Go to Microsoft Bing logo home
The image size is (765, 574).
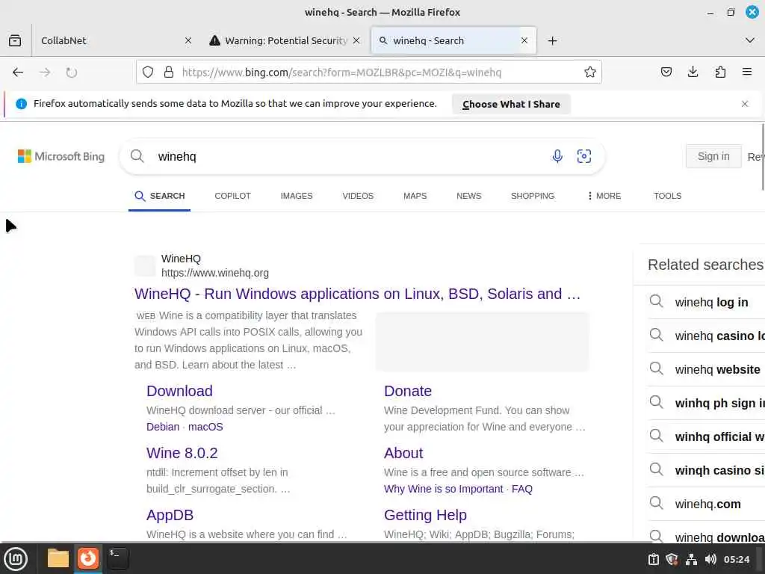point(61,156)
